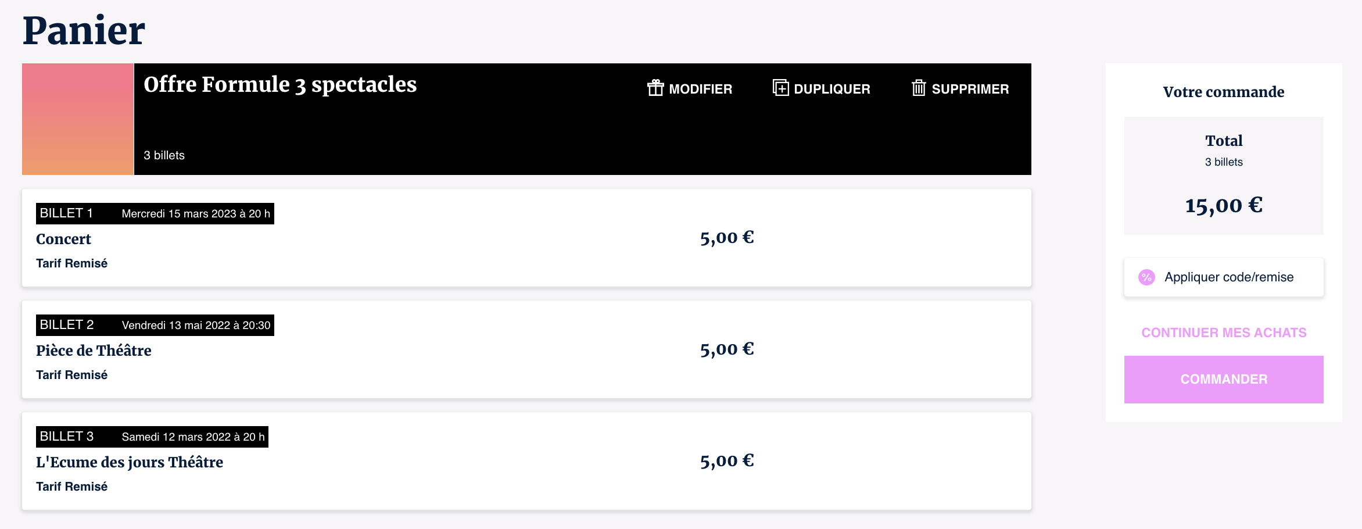Click the gift icon beside Modifier

coord(655,88)
